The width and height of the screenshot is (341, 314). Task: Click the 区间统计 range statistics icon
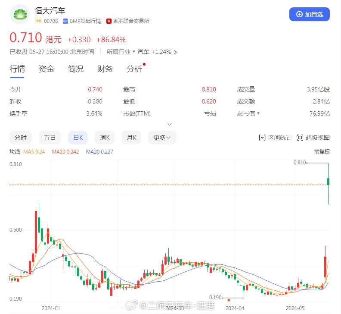tap(262, 138)
